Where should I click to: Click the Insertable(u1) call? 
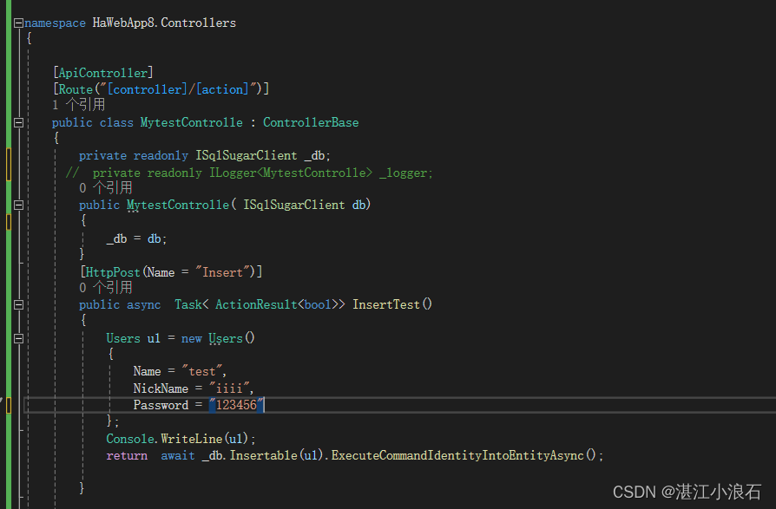click(277, 455)
